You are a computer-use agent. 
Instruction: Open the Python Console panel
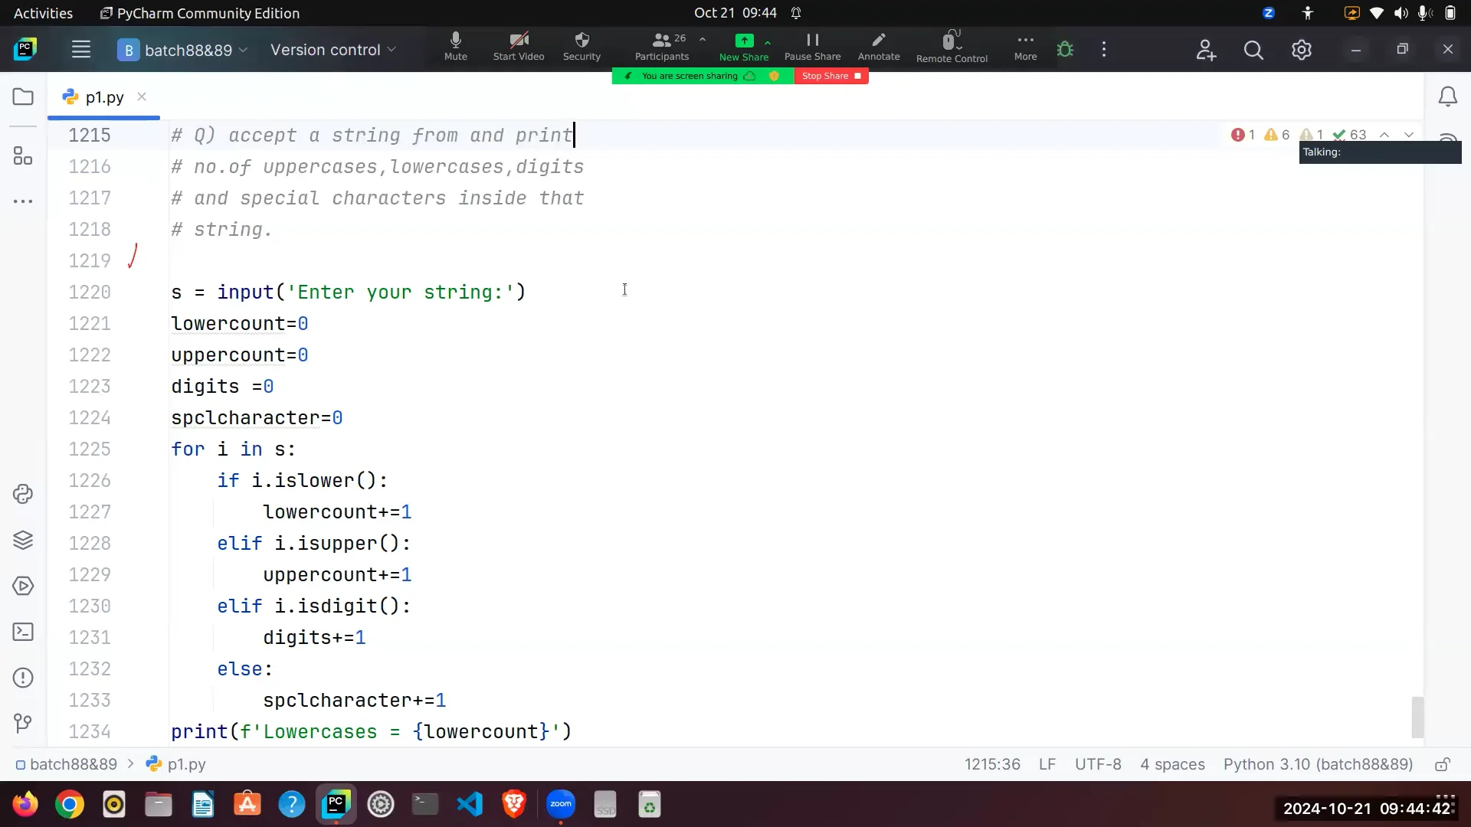click(x=23, y=494)
